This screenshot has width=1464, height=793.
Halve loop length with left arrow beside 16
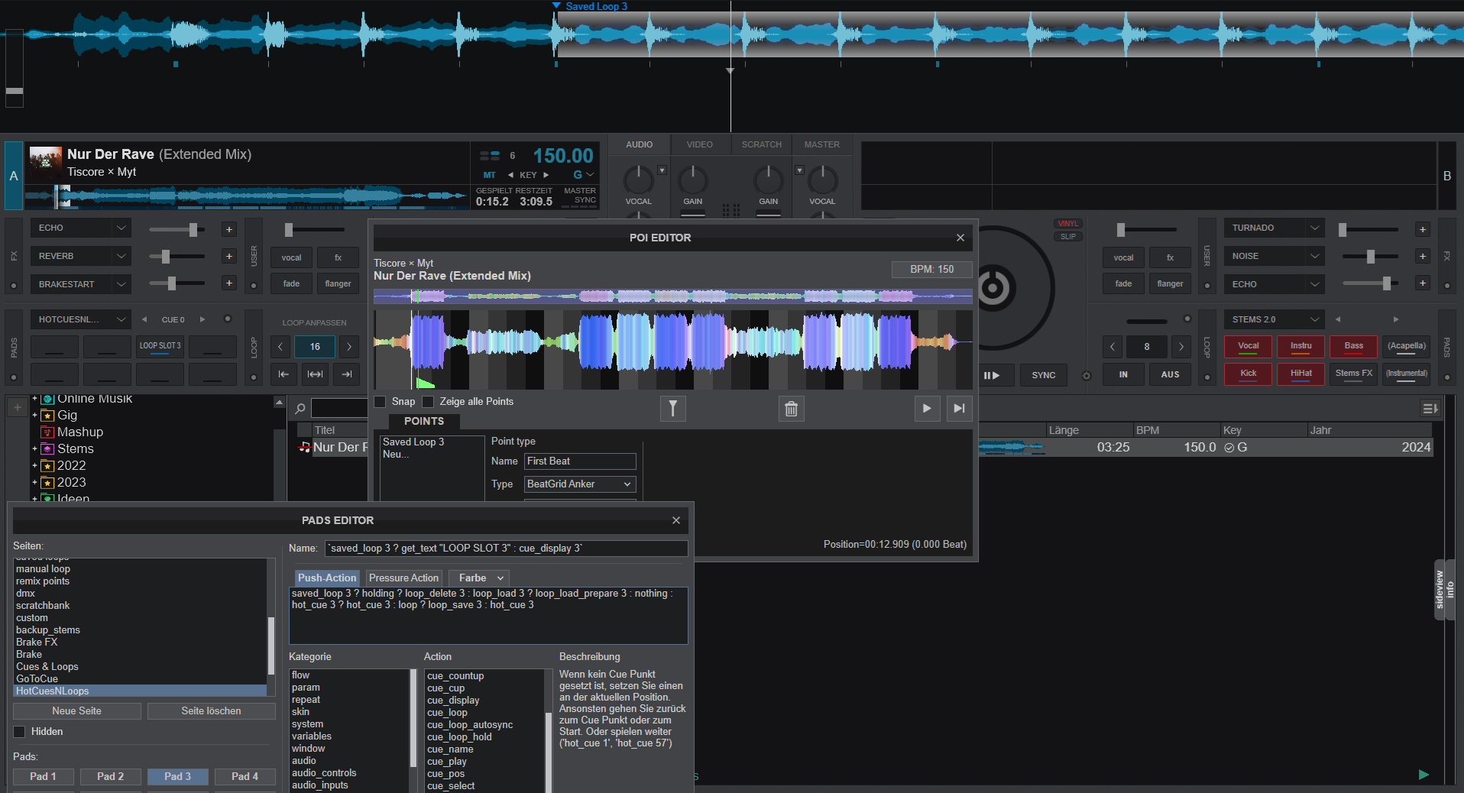280,347
